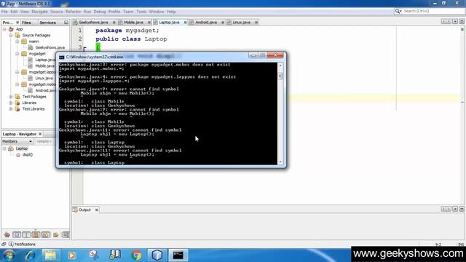Screen dimensions: 466x262
Task: Open the Refactor menu
Action: coord(73,12)
